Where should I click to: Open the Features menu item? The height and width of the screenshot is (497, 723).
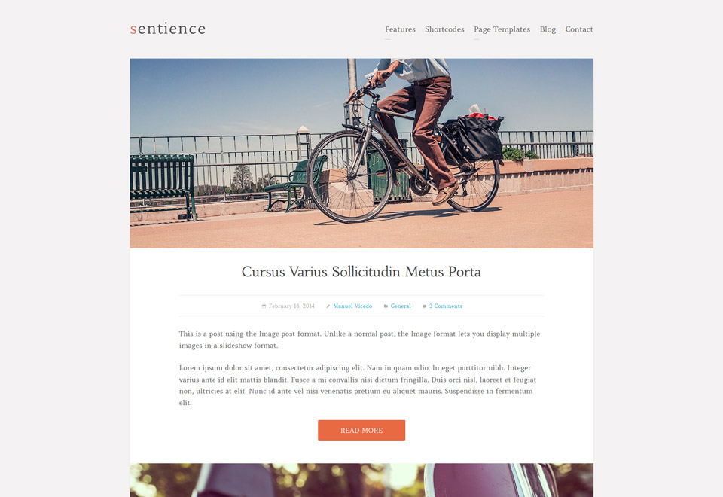click(400, 29)
